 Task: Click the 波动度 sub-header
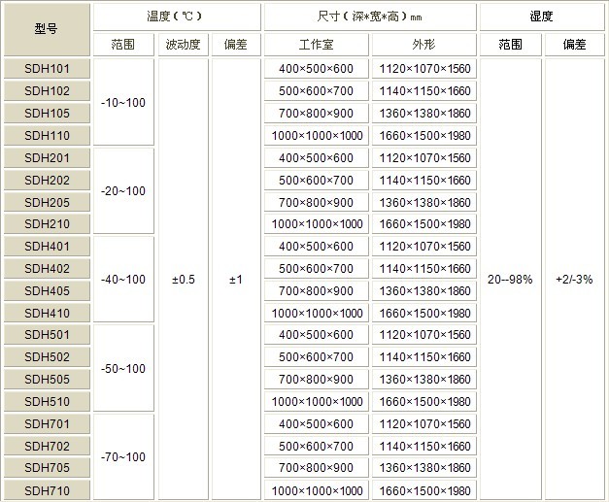point(183,45)
